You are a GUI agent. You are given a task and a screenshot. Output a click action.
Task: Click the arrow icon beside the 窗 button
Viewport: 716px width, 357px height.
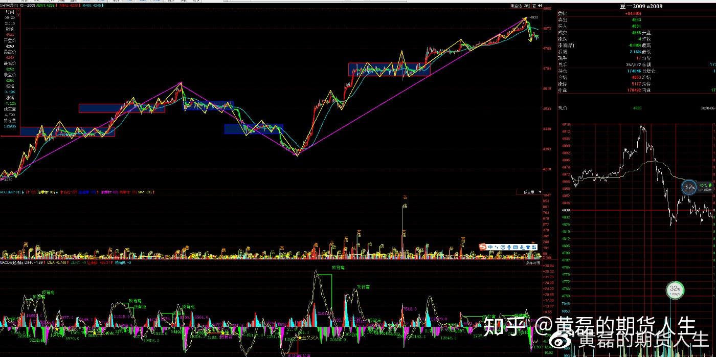(540, 6)
